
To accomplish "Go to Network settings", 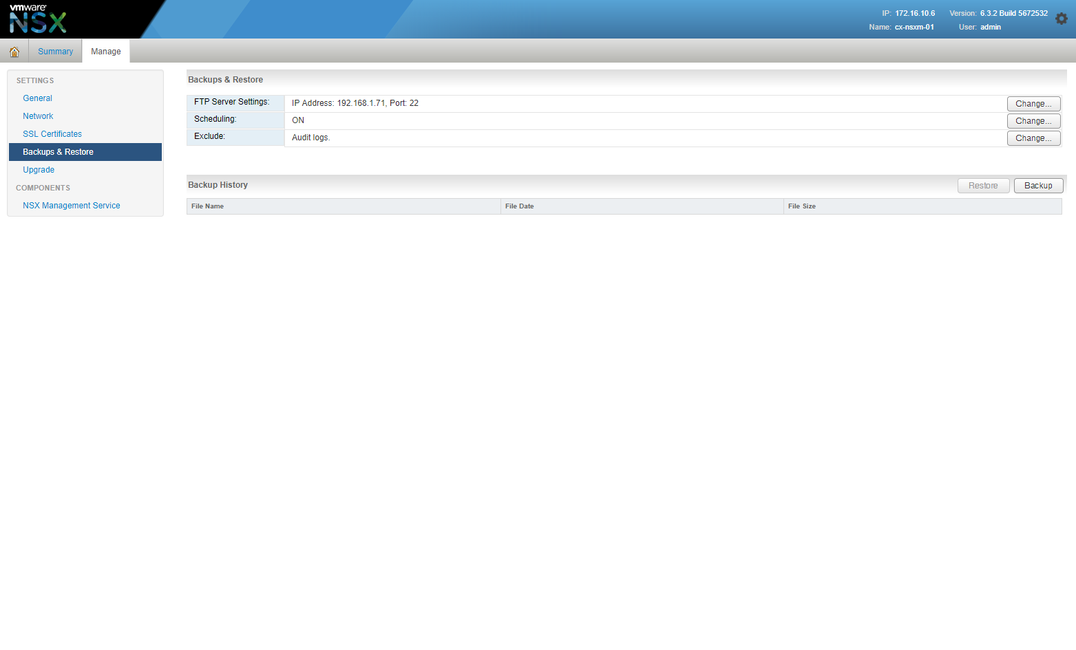I will coord(38,116).
